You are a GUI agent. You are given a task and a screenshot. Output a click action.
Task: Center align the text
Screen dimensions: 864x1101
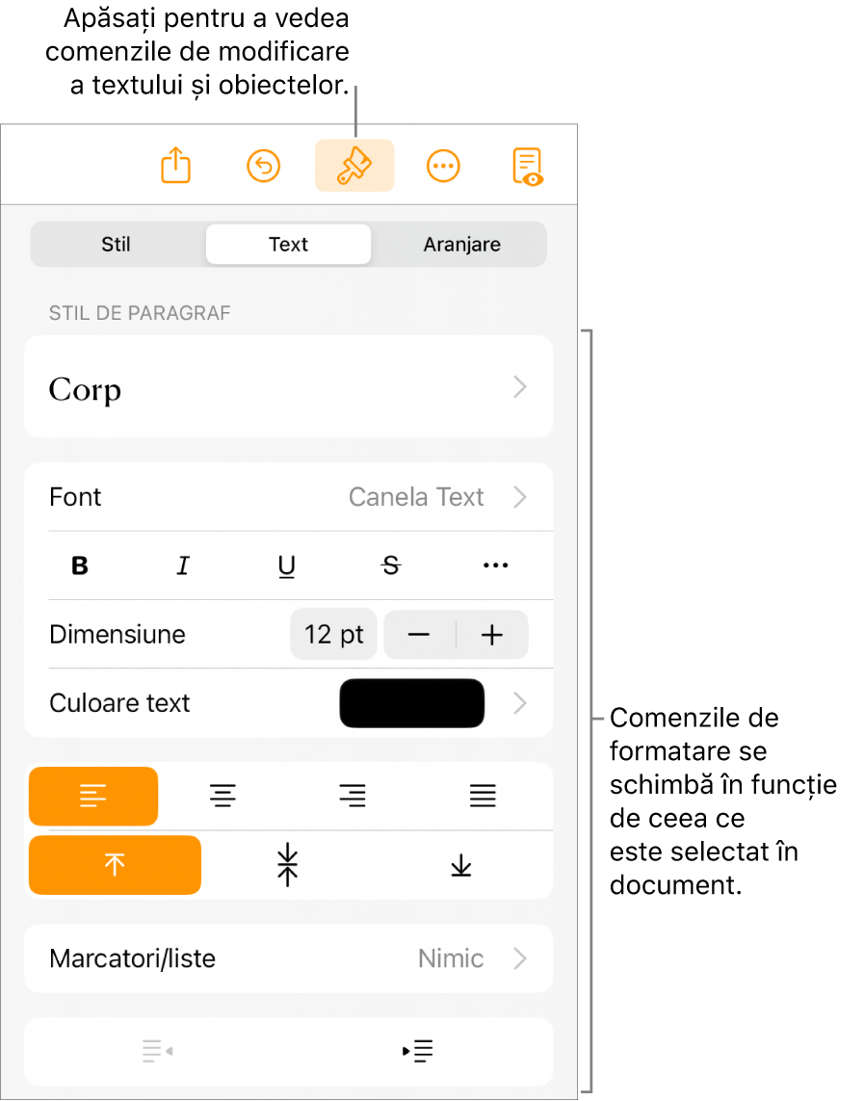[x=223, y=797]
